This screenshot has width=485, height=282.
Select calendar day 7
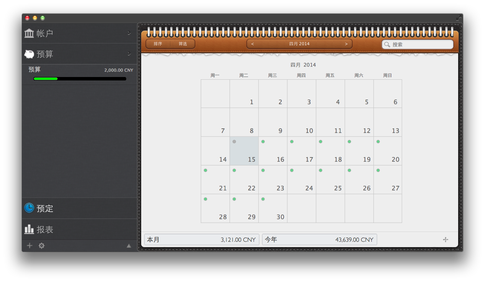point(215,122)
